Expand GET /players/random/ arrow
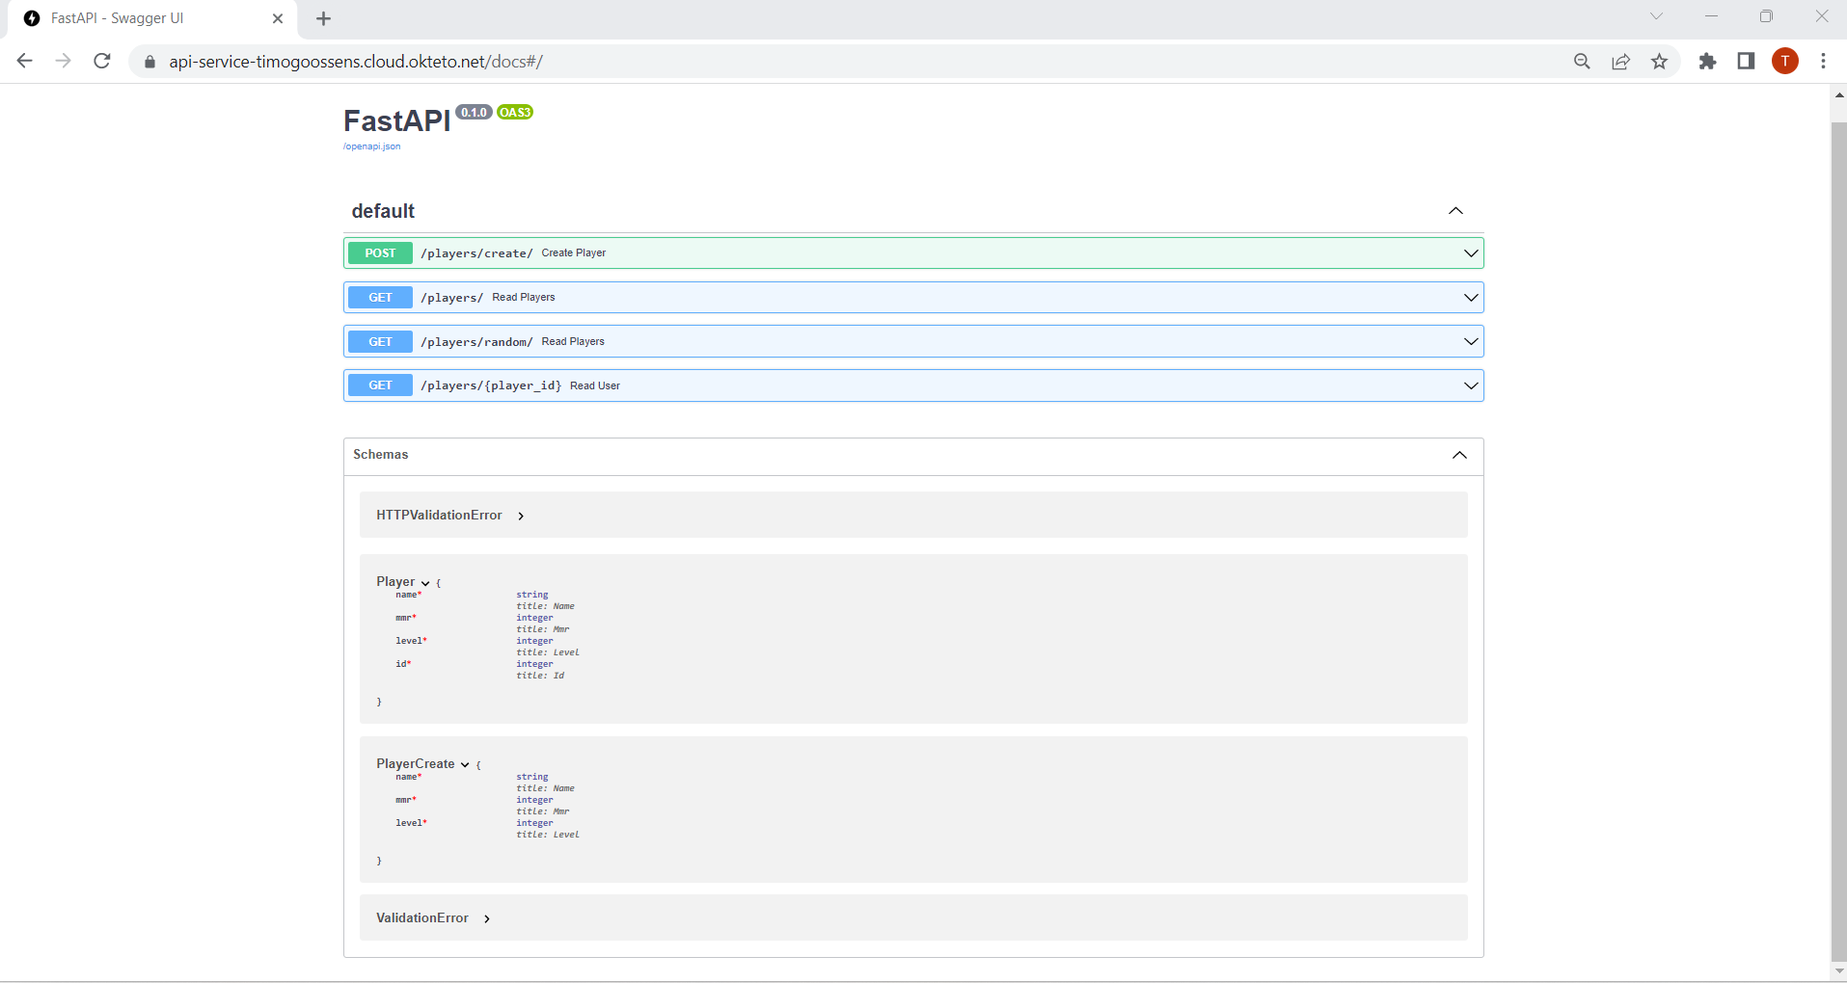 pyautogui.click(x=1471, y=341)
